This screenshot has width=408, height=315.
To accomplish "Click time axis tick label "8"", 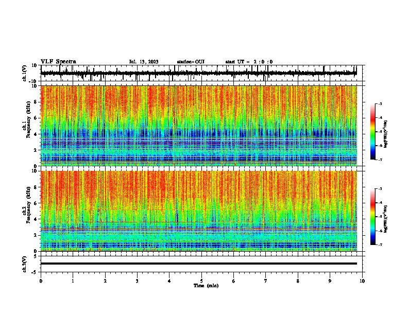I will (298, 281).
